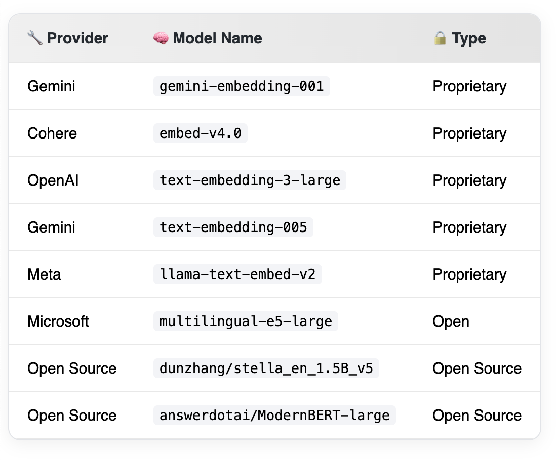This screenshot has width=556, height=461.
Task: Click the Proprietary type in Cohere row
Action: (x=469, y=133)
